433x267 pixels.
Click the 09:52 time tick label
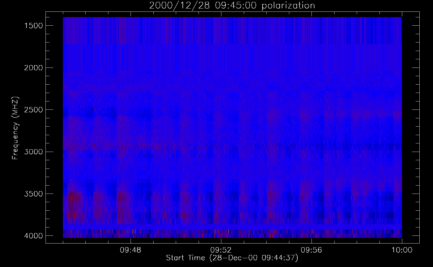[221, 250]
